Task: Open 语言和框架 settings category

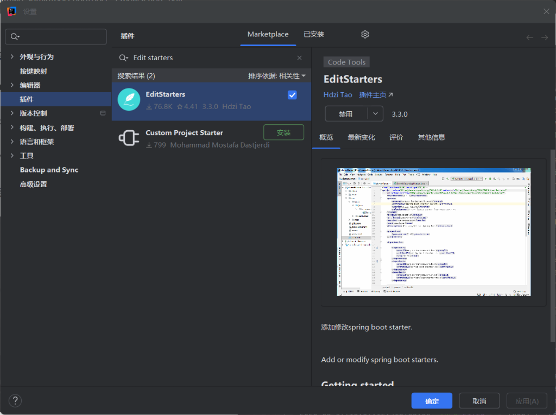Action: click(x=37, y=142)
